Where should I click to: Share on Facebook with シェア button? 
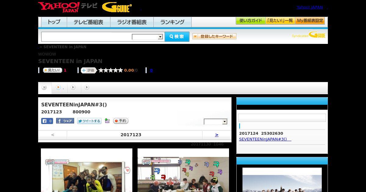(x=65, y=121)
